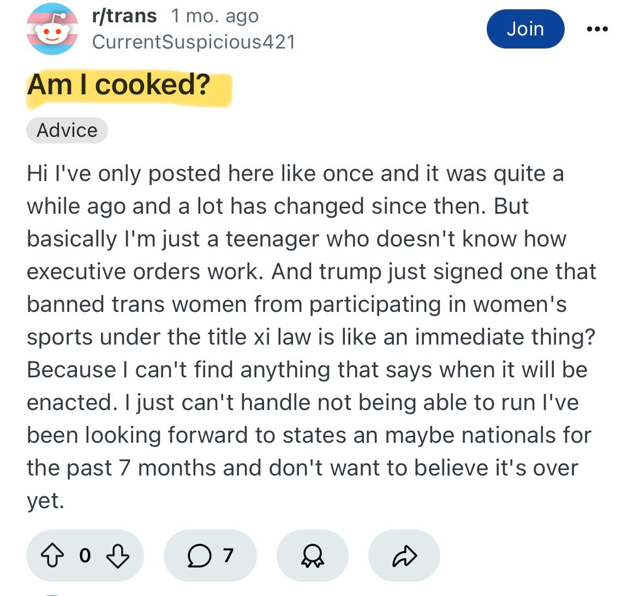Click the final word "yet." of the post
622x596 pixels.
[x=46, y=501]
